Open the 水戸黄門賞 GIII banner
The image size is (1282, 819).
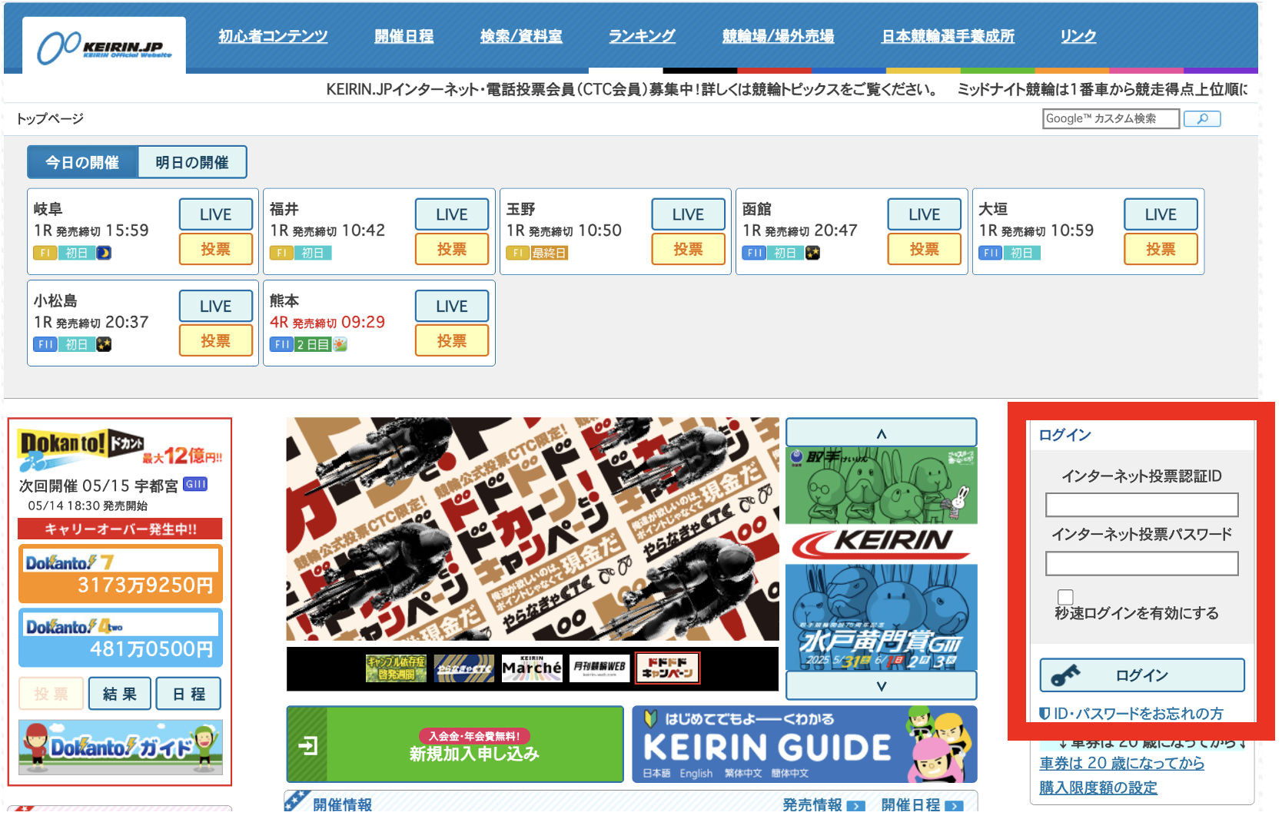[x=882, y=618]
